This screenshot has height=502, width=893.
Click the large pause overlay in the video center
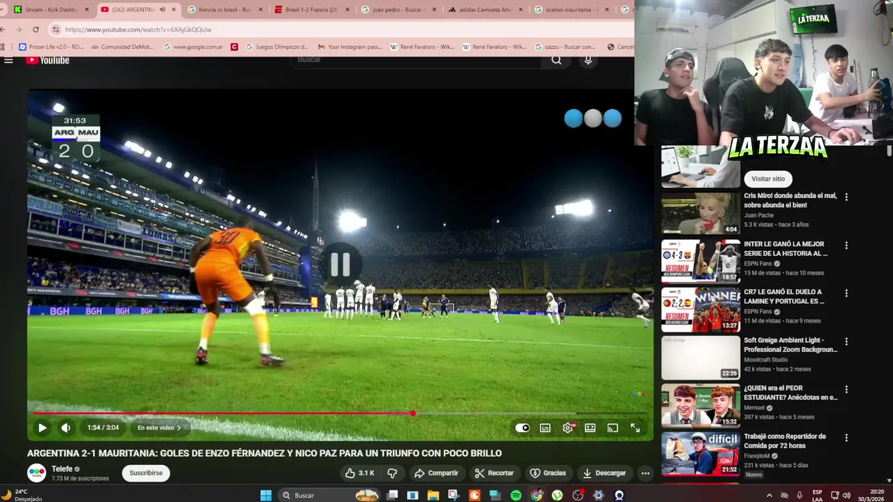pos(340,264)
